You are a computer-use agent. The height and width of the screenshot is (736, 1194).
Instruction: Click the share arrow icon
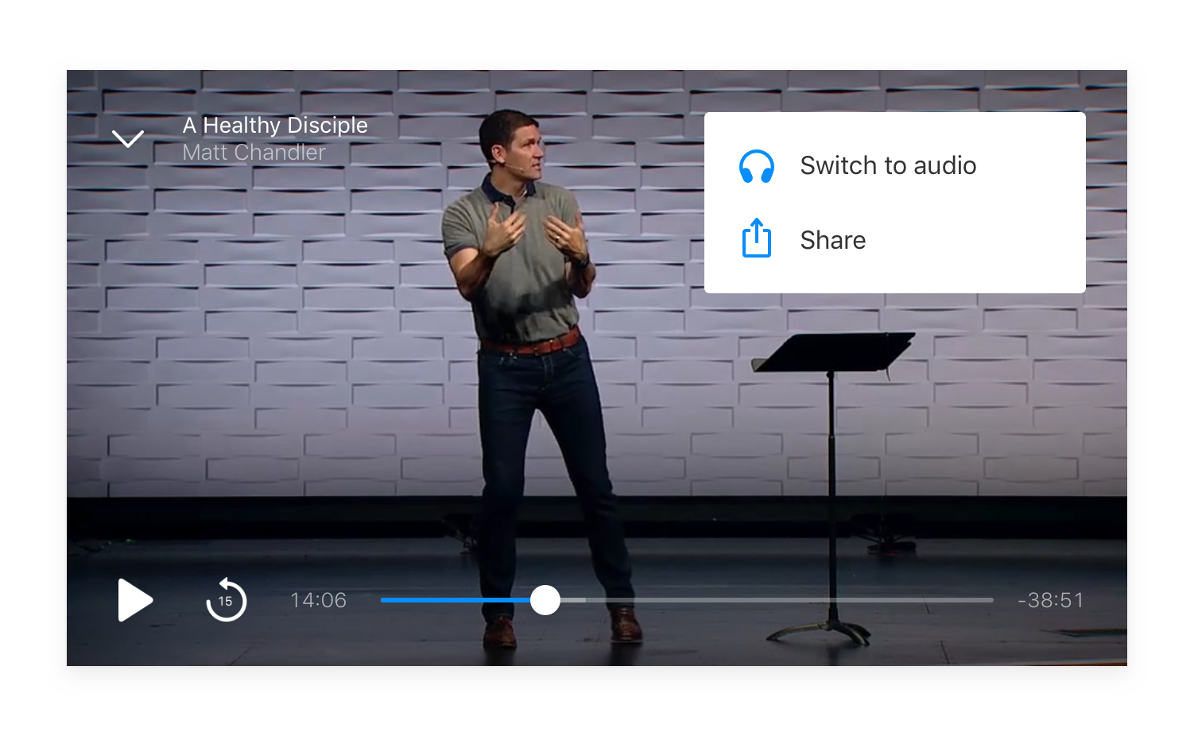[756, 238]
